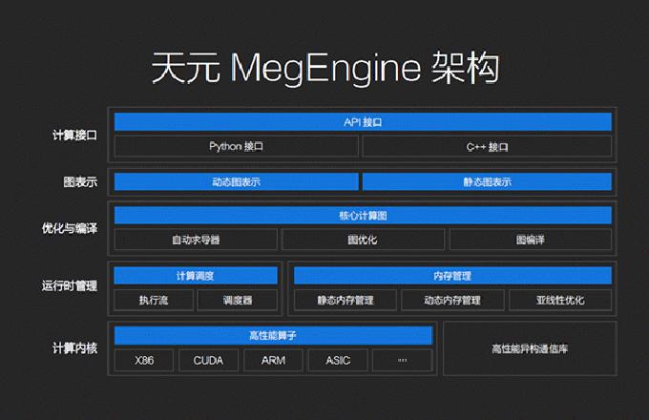Select the 计算调度 blue header
649x420 pixels.
(x=196, y=276)
